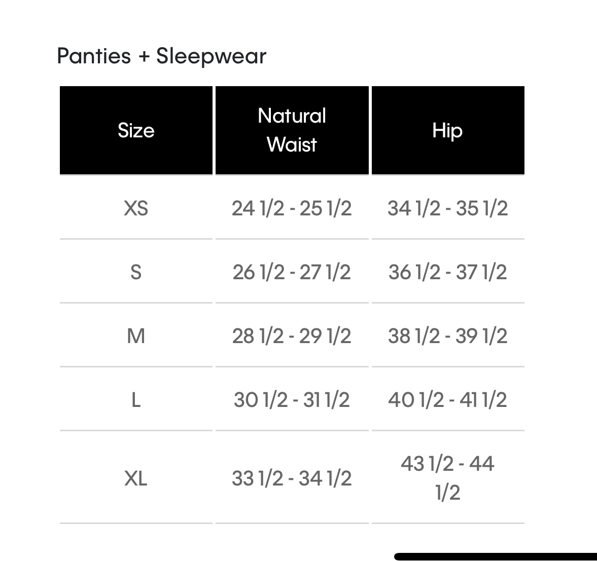Select the XL size row label
The width and height of the screenshot is (597, 561).
136,478
